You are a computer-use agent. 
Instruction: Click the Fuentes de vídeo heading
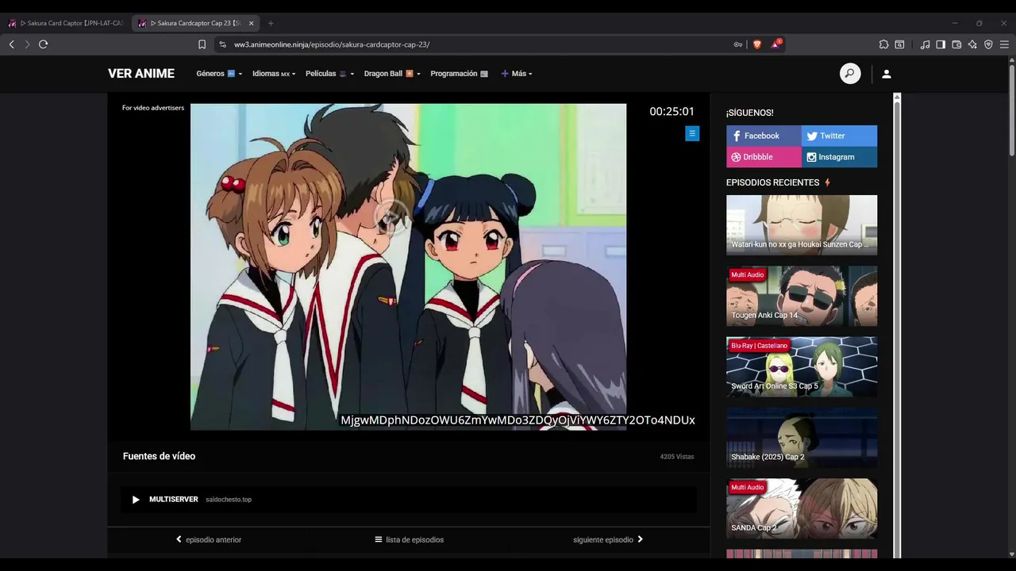click(159, 456)
